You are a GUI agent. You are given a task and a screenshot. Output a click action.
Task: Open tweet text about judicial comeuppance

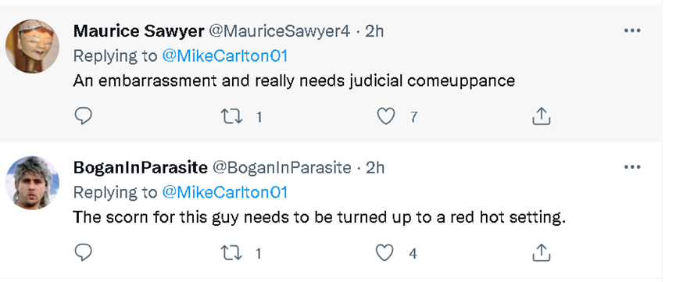(x=294, y=81)
